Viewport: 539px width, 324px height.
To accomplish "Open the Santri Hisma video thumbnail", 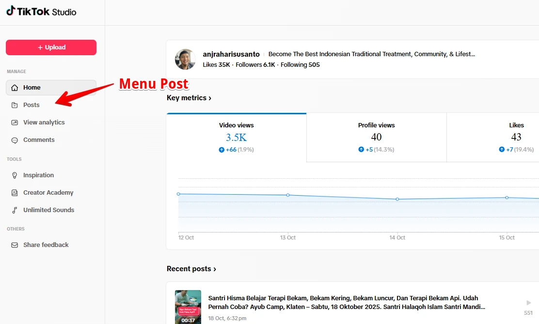I will pyautogui.click(x=188, y=307).
